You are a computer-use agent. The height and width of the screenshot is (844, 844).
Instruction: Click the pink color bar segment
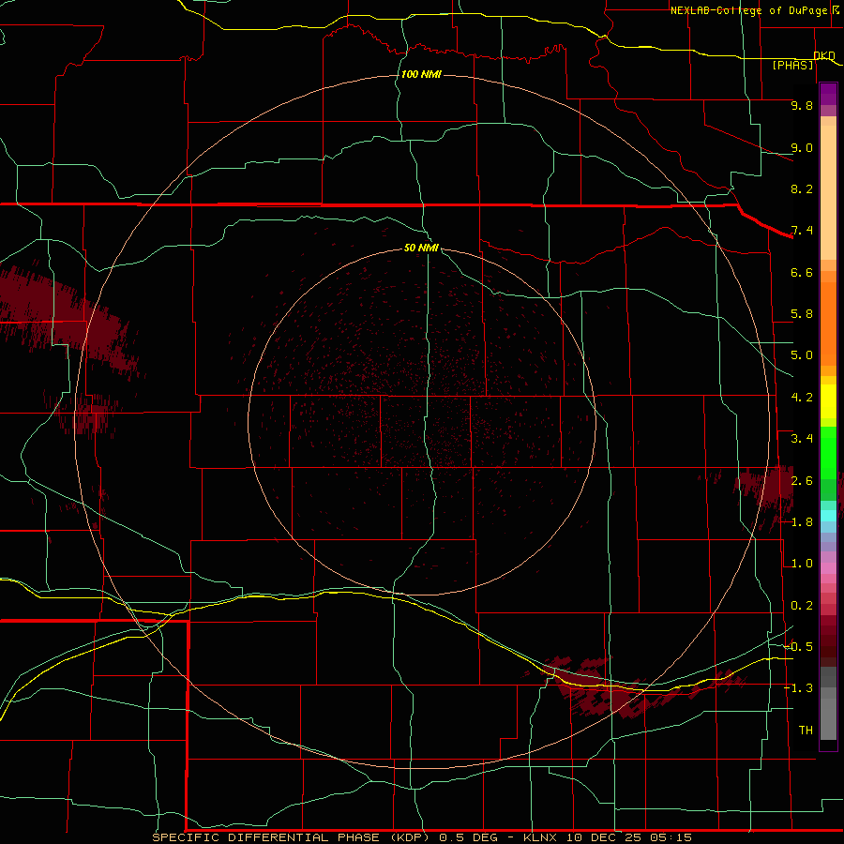828,568
